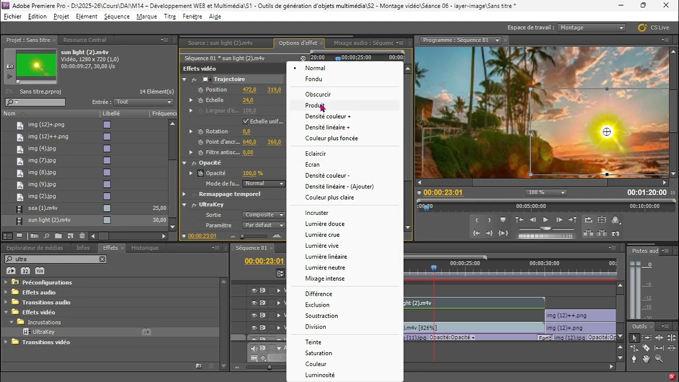Viewport: 679px width, 382px height.
Task: Expand the Transitions vidéo folder
Action: [6, 342]
